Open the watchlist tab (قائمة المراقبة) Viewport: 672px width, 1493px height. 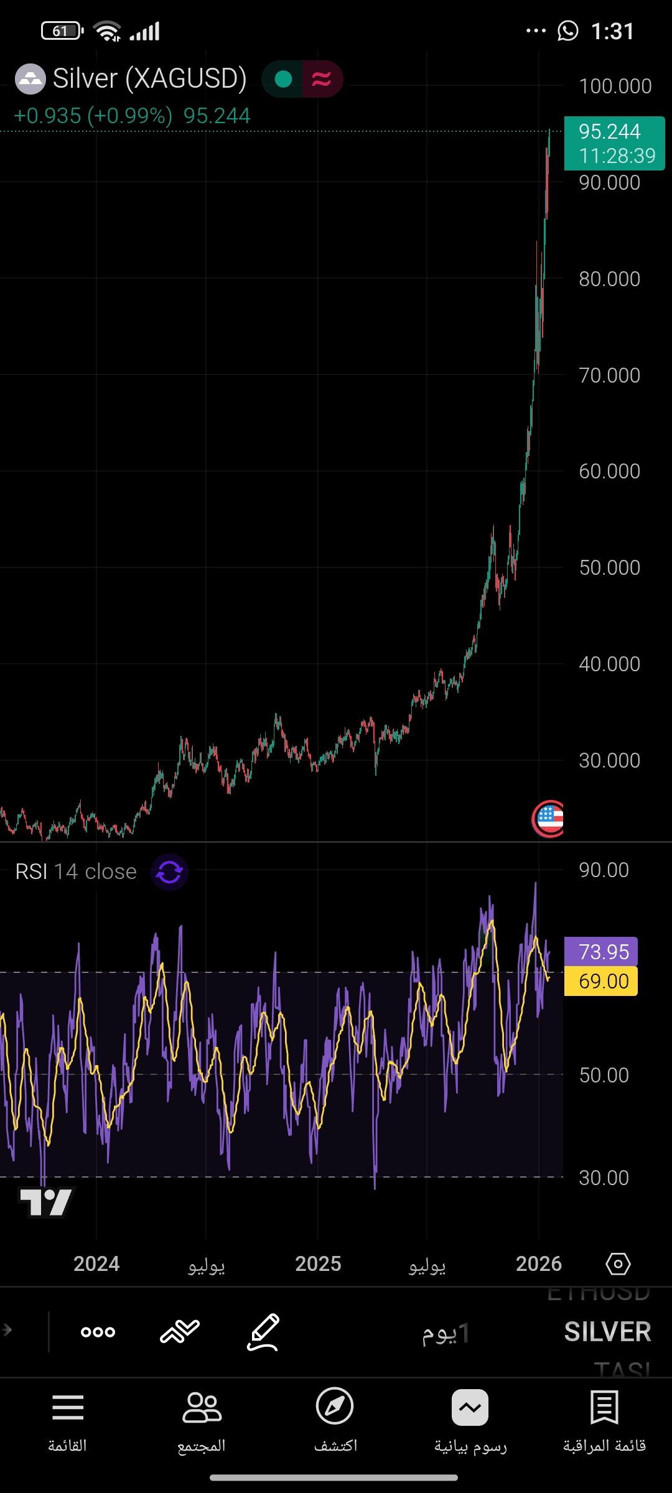604,1422
